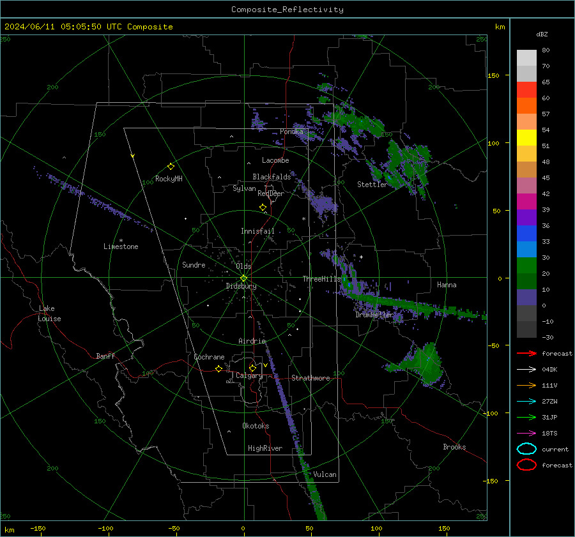Select the magenta 39 dBZ color swatch
This screenshot has height=537, width=575.
526,201
